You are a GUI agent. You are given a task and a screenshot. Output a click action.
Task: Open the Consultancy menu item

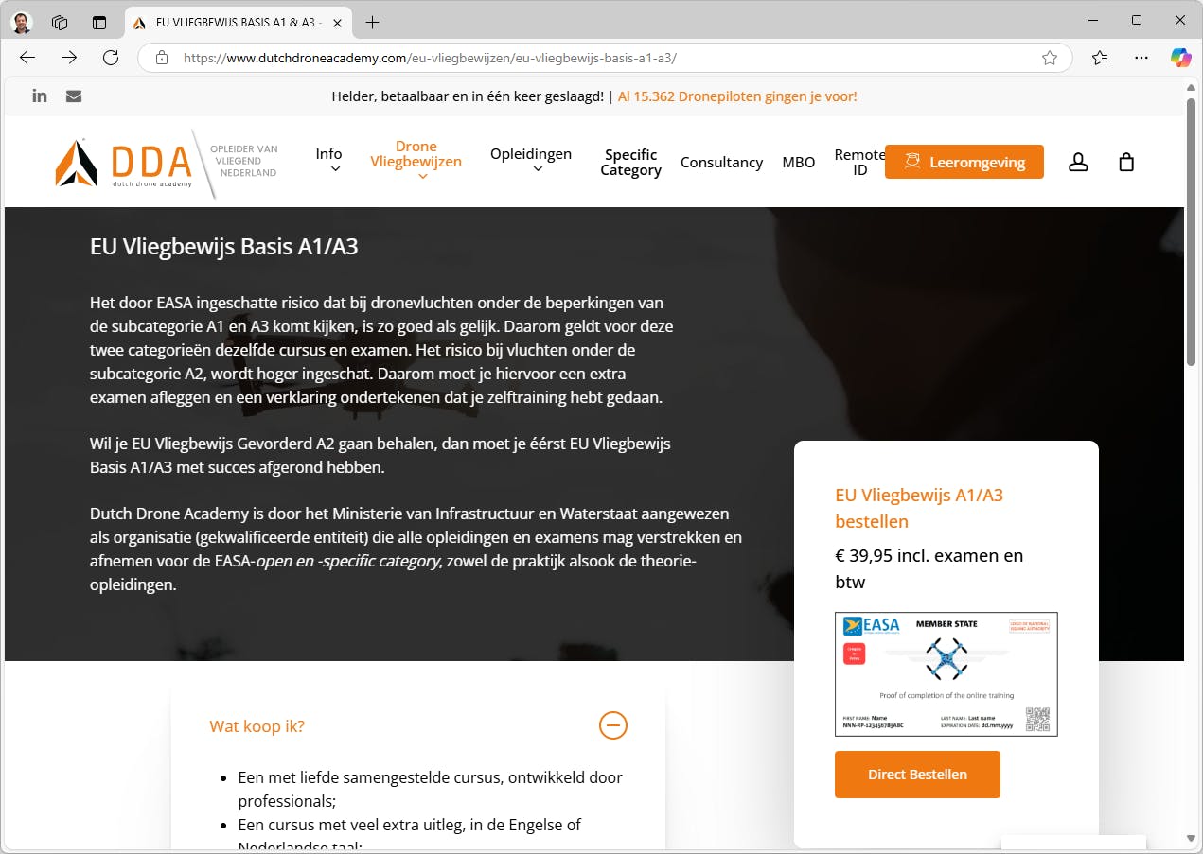[x=721, y=163]
